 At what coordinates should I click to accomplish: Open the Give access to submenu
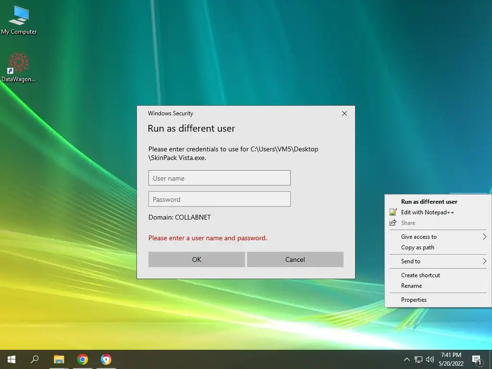click(438, 237)
